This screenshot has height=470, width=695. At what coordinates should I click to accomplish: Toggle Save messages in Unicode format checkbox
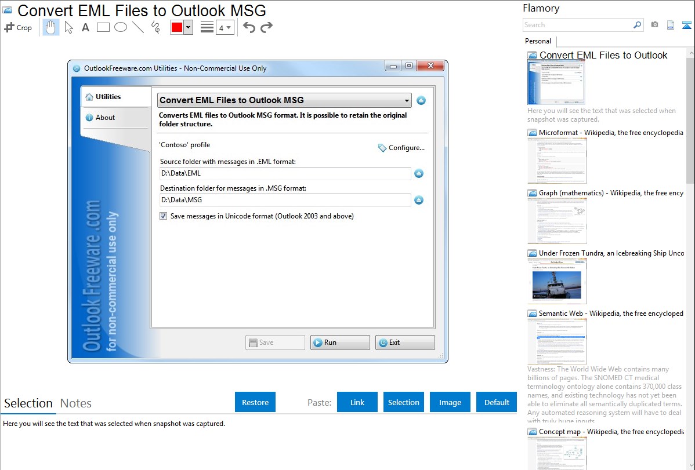(164, 216)
